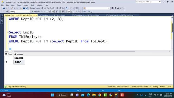Image resolution: width=174 pixels, height=98 pixels.
Task: Click the Quick Launch search field
Action: click(x=148, y=2)
